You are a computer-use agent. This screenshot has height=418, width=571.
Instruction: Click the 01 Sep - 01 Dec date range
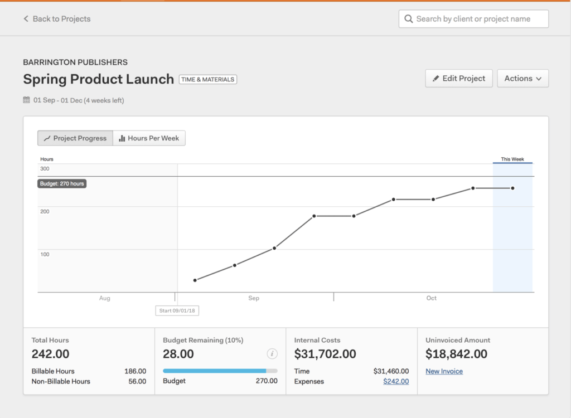point(79,100)
